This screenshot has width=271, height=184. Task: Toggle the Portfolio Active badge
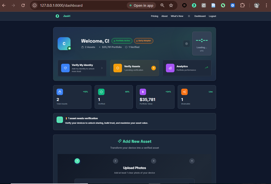coord(122,41)
